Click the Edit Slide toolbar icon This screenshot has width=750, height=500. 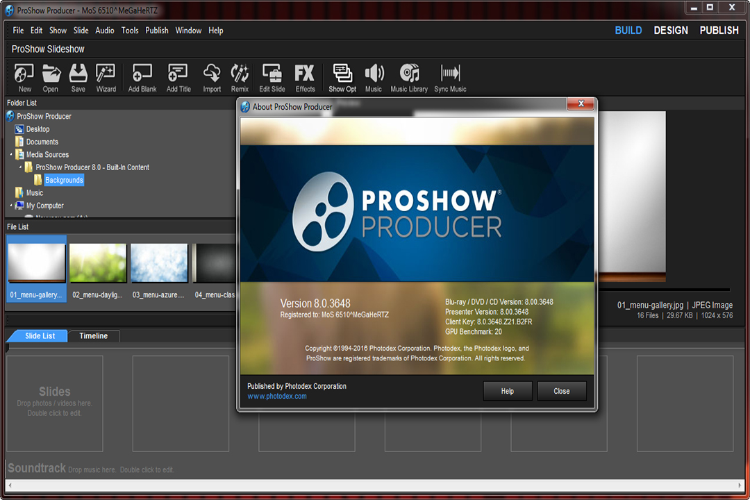click(x=272, y=78)
